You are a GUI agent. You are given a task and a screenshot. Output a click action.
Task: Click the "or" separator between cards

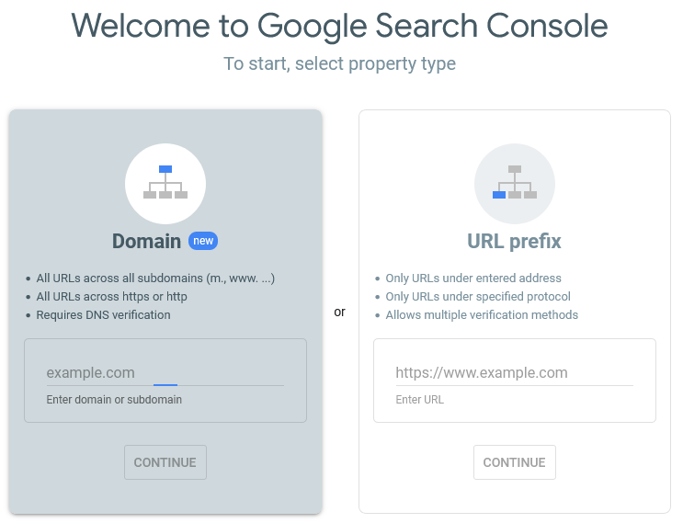(x=340, y=313)
